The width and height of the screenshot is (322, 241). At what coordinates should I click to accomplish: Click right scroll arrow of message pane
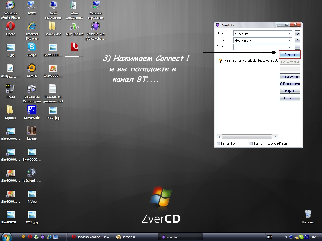tap(275, 136)
